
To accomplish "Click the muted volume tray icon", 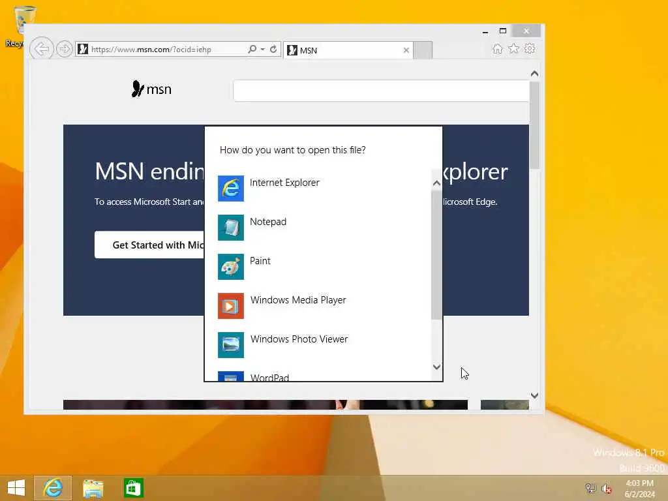I will [607, 489].
